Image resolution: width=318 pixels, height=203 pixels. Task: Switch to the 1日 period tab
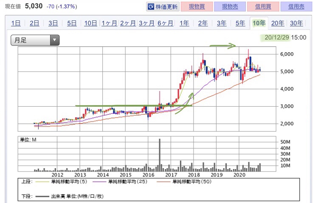tap(16, 23)
